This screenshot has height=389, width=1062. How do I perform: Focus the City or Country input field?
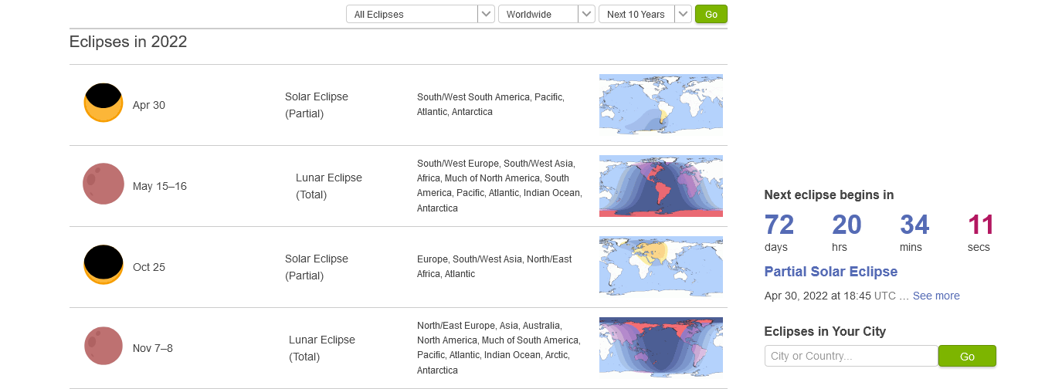click(x=851, y=356)
